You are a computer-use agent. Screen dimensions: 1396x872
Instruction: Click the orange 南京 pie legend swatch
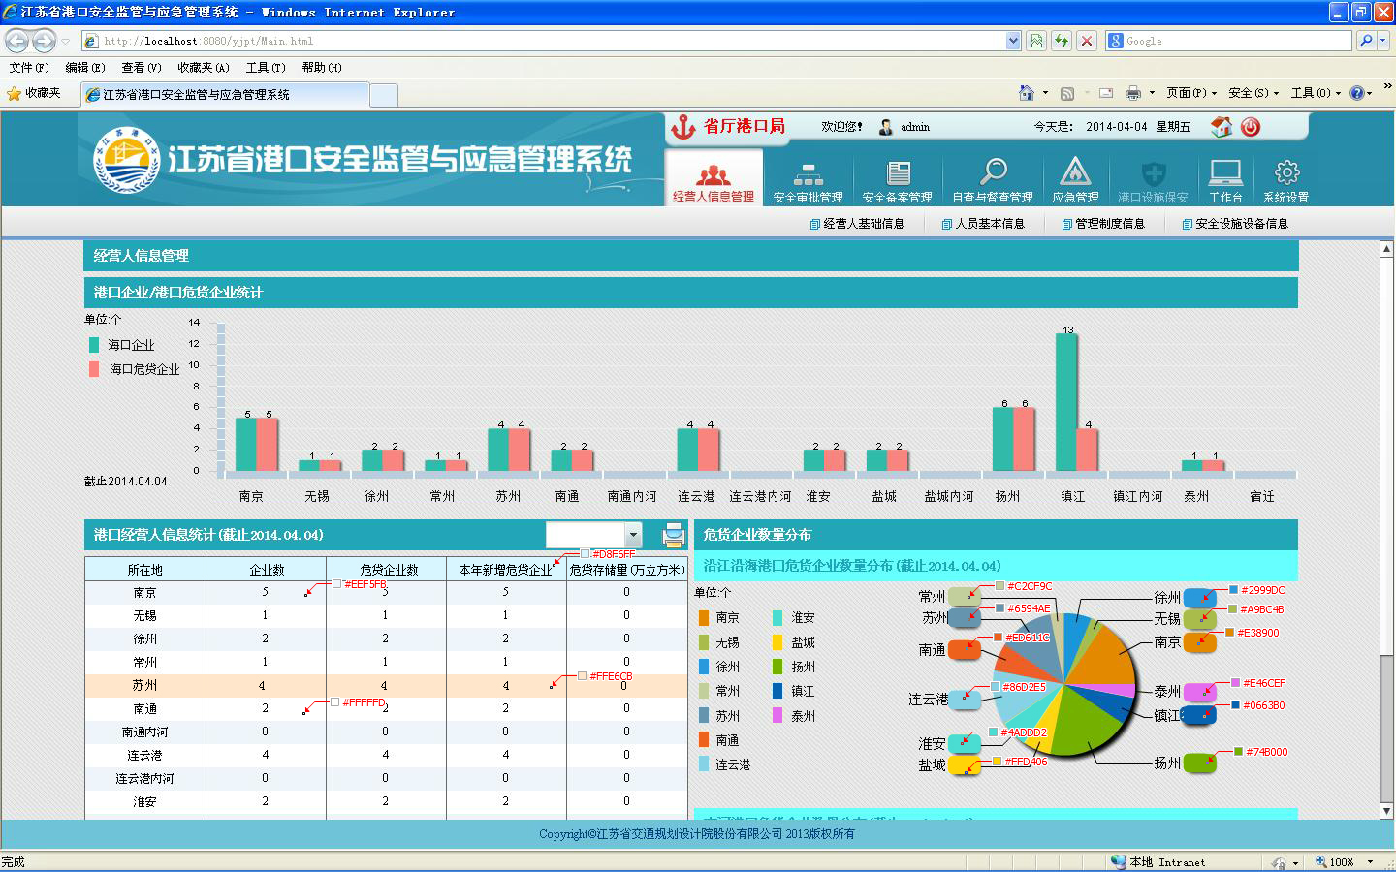click(704, 618)
